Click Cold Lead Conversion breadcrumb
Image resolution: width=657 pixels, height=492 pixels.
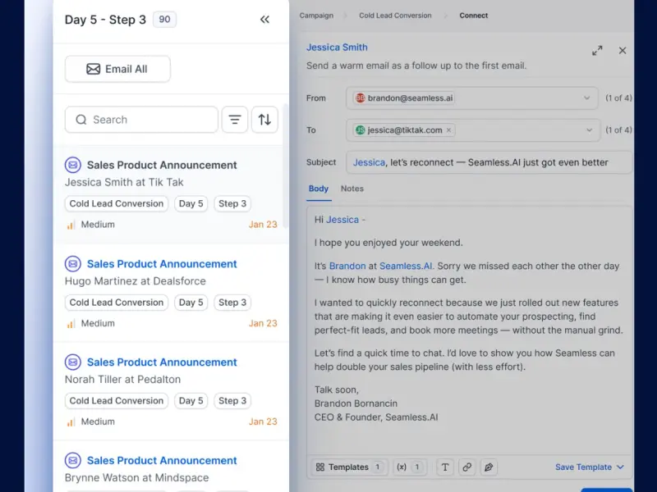pyautogui.click(x=395, y=16)
